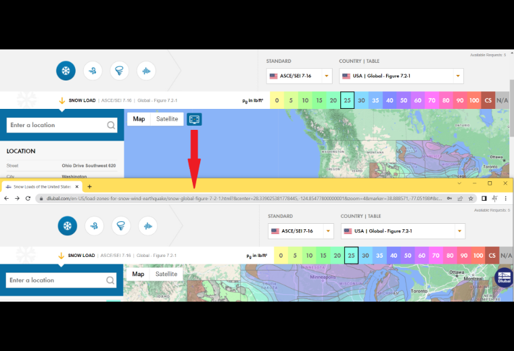Pick the 10 snow load swatch in upper view
The width and height of the screenshot is (514, 351).
[305, 100]
